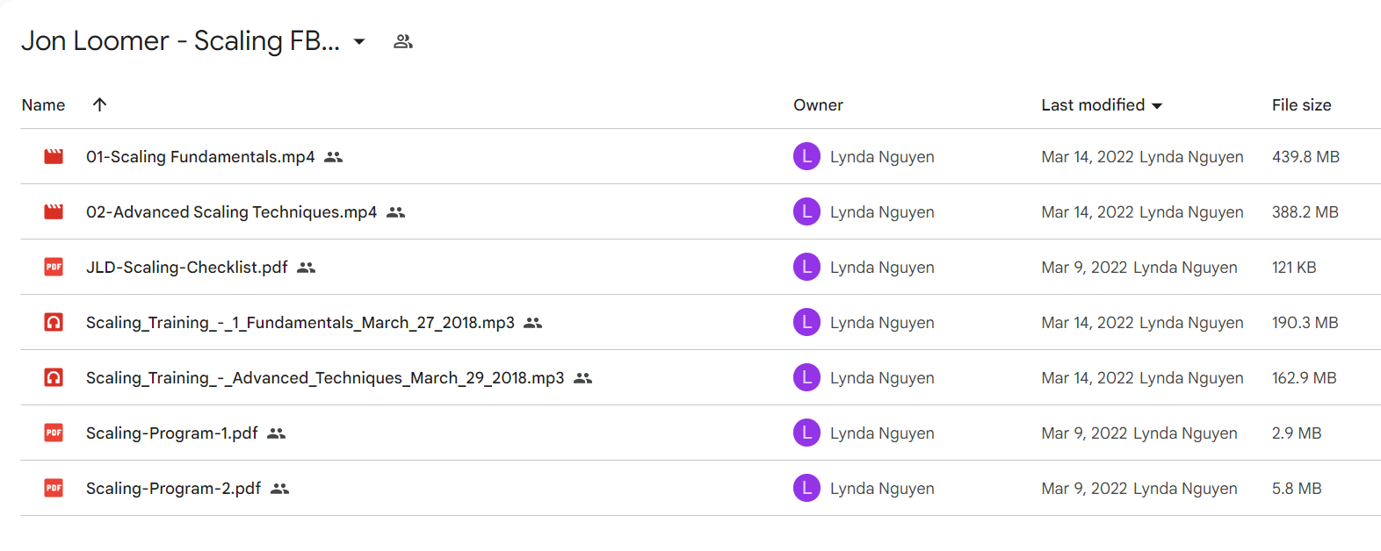The image size is (1381, 551).
Task: Click the video icon for 02-Advanced Scaling Techniques.mp4
Action: tap(54, 212)
